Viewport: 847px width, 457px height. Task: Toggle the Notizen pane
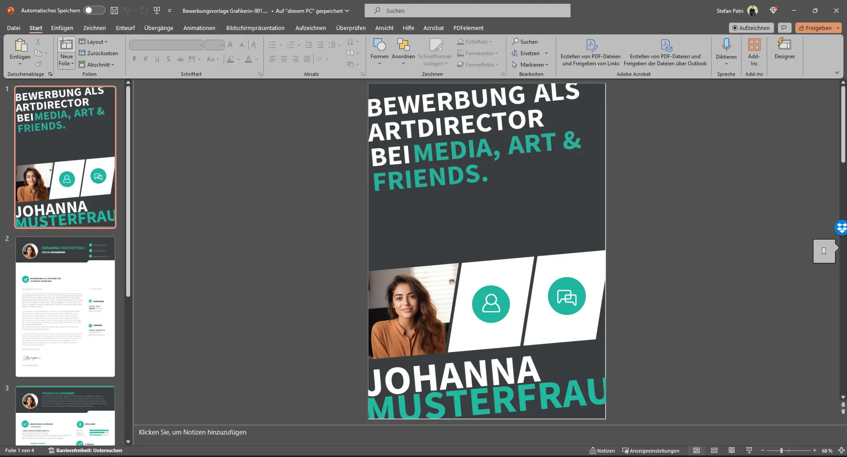click(602, 450)
